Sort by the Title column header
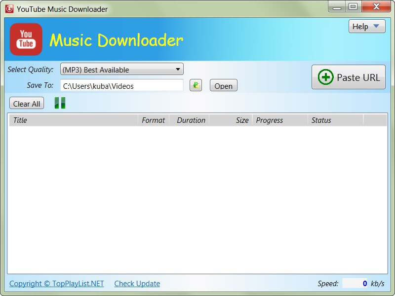This screenshot has width=395, height=296. (74, 120)
